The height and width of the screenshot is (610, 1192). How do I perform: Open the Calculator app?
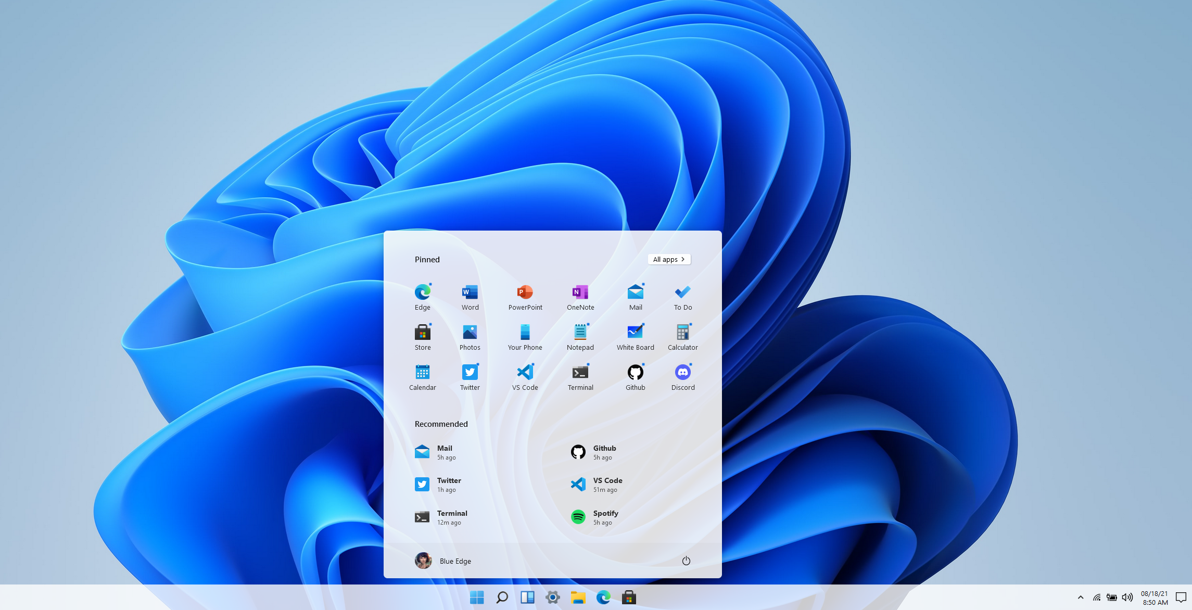click(682, 336)
